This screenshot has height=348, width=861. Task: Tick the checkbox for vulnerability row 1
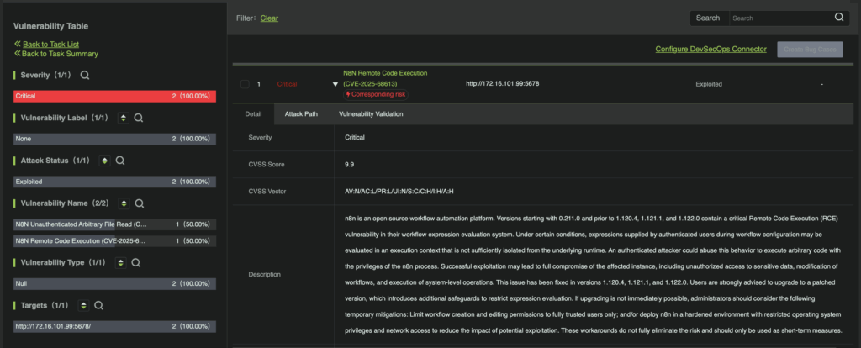(x=245, y=84)
